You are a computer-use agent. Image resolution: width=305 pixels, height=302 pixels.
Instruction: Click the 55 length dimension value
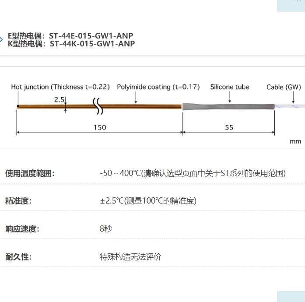coord(229,128)
